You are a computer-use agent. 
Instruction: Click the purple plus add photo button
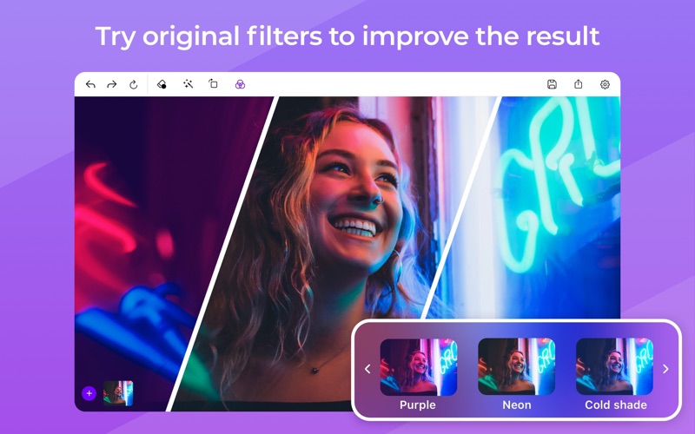tap(89, 393)
